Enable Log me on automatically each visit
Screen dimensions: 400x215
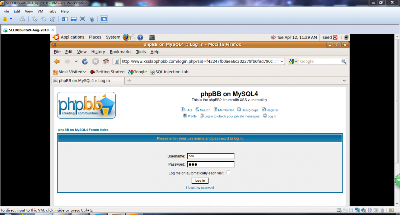228,172
